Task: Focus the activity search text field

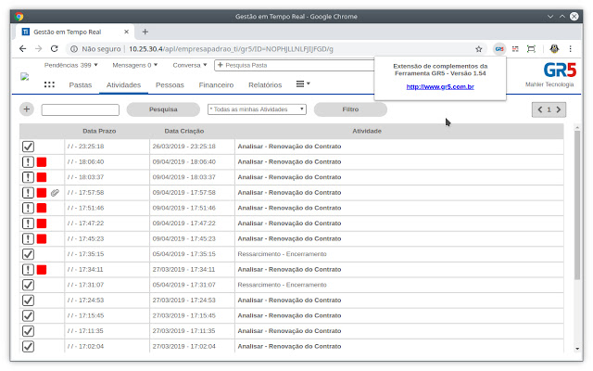Action: tap(81, 109)
